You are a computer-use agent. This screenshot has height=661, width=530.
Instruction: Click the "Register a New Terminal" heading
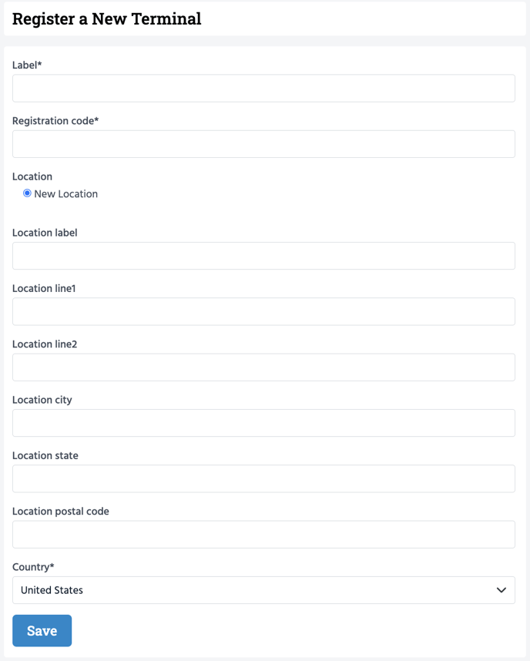click(106, 19)
